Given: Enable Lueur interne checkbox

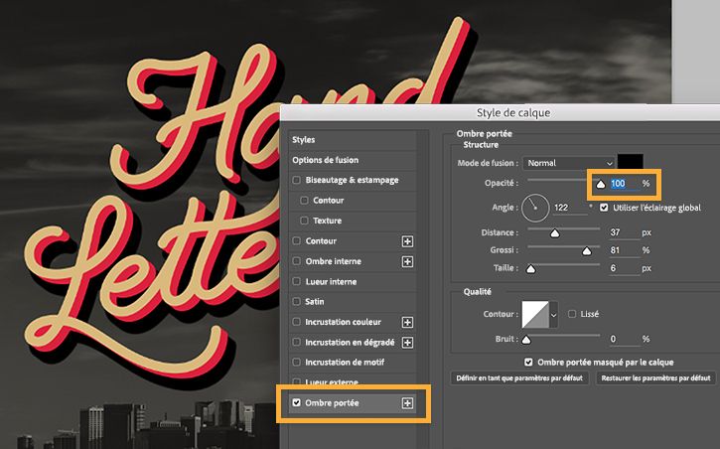Looking at the screenshot, I should pyautogui.click(x=297, y=281).
